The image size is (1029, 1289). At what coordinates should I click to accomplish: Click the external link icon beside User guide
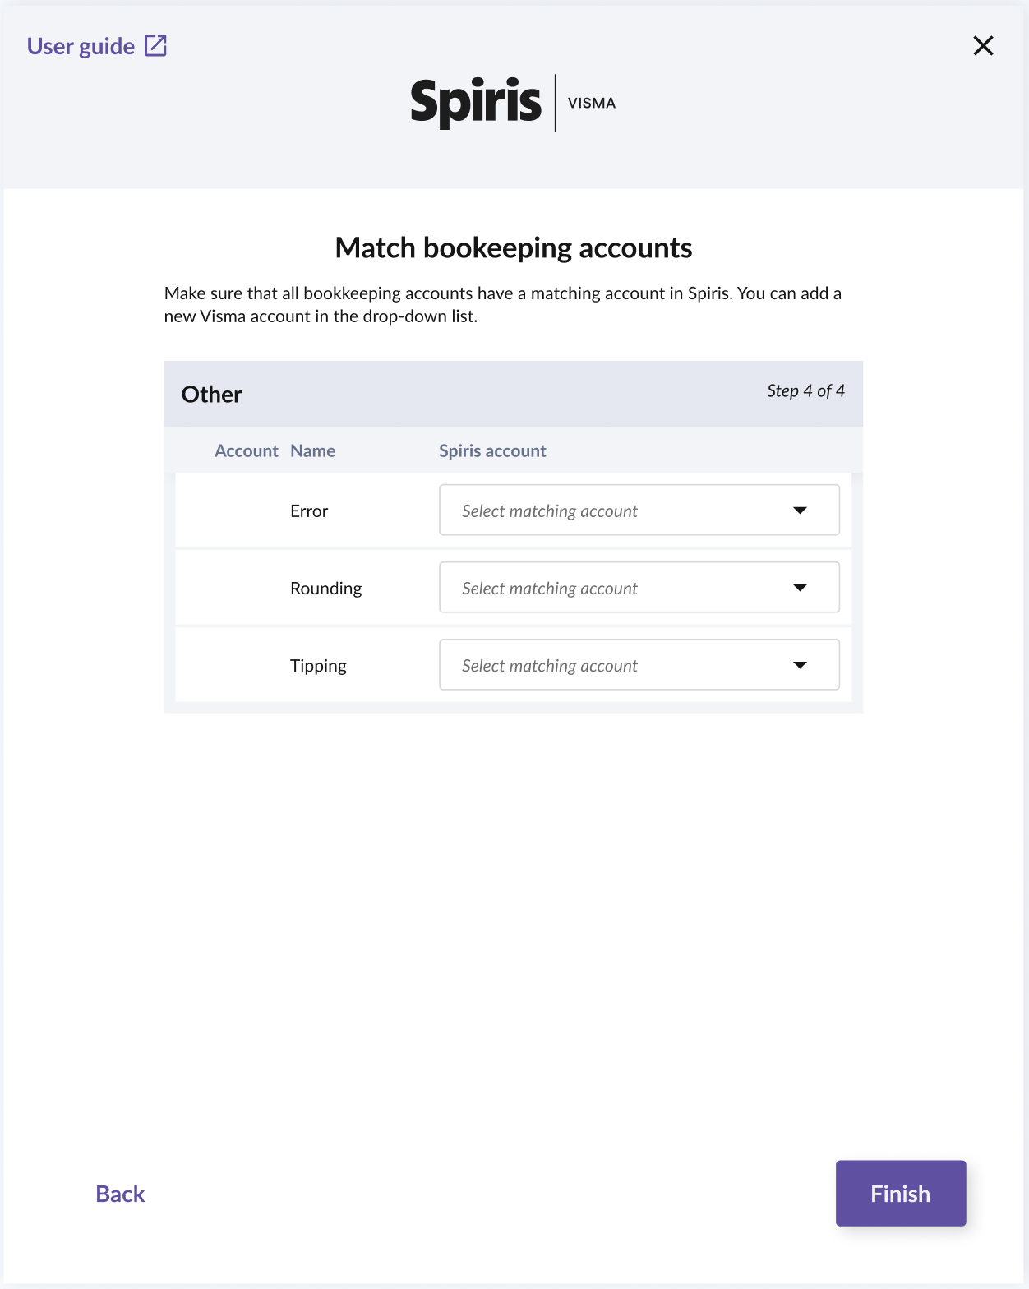155,45
